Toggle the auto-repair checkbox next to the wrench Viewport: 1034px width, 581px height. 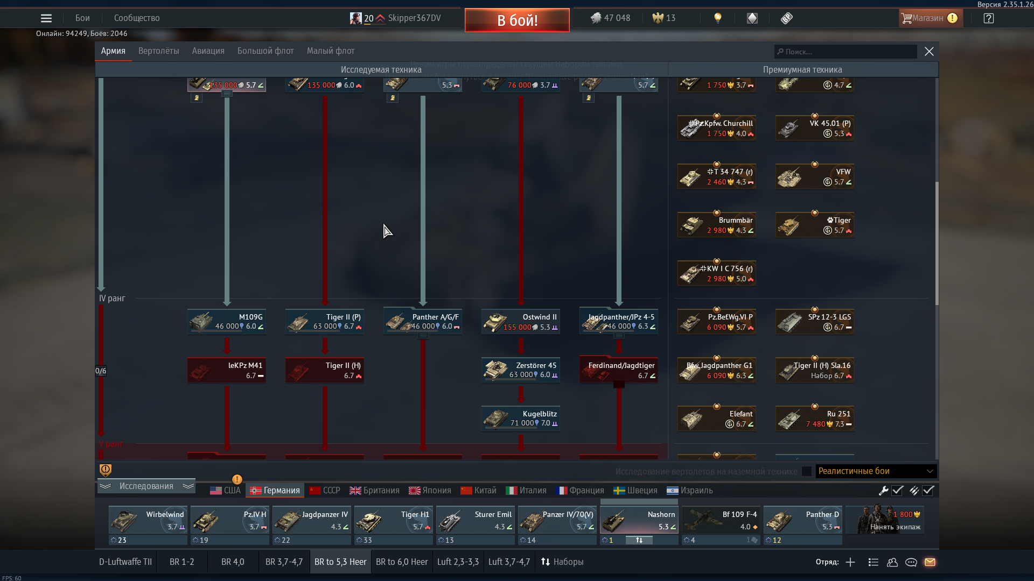pyautogui.click(x=897, y=491)
